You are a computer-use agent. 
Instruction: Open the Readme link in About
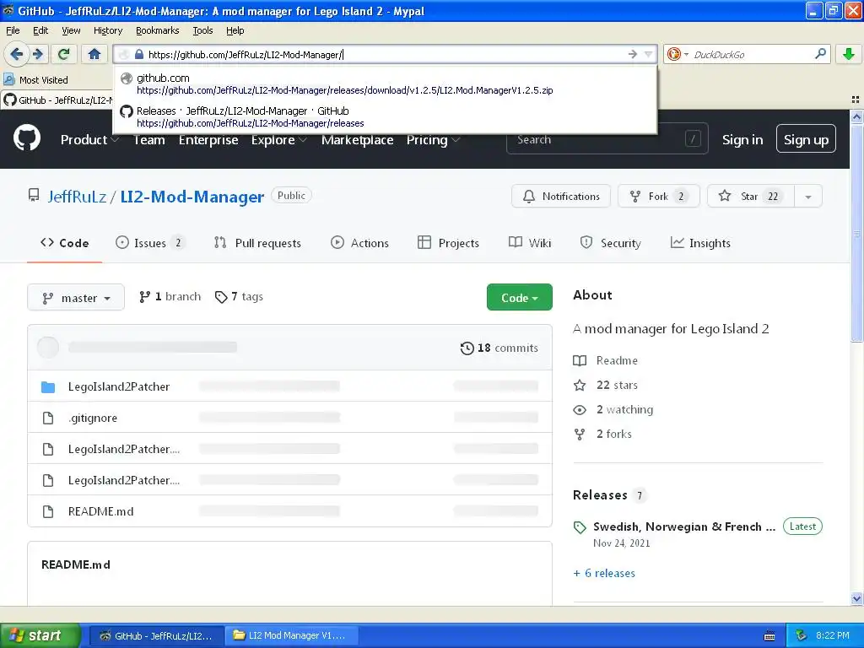606,360
